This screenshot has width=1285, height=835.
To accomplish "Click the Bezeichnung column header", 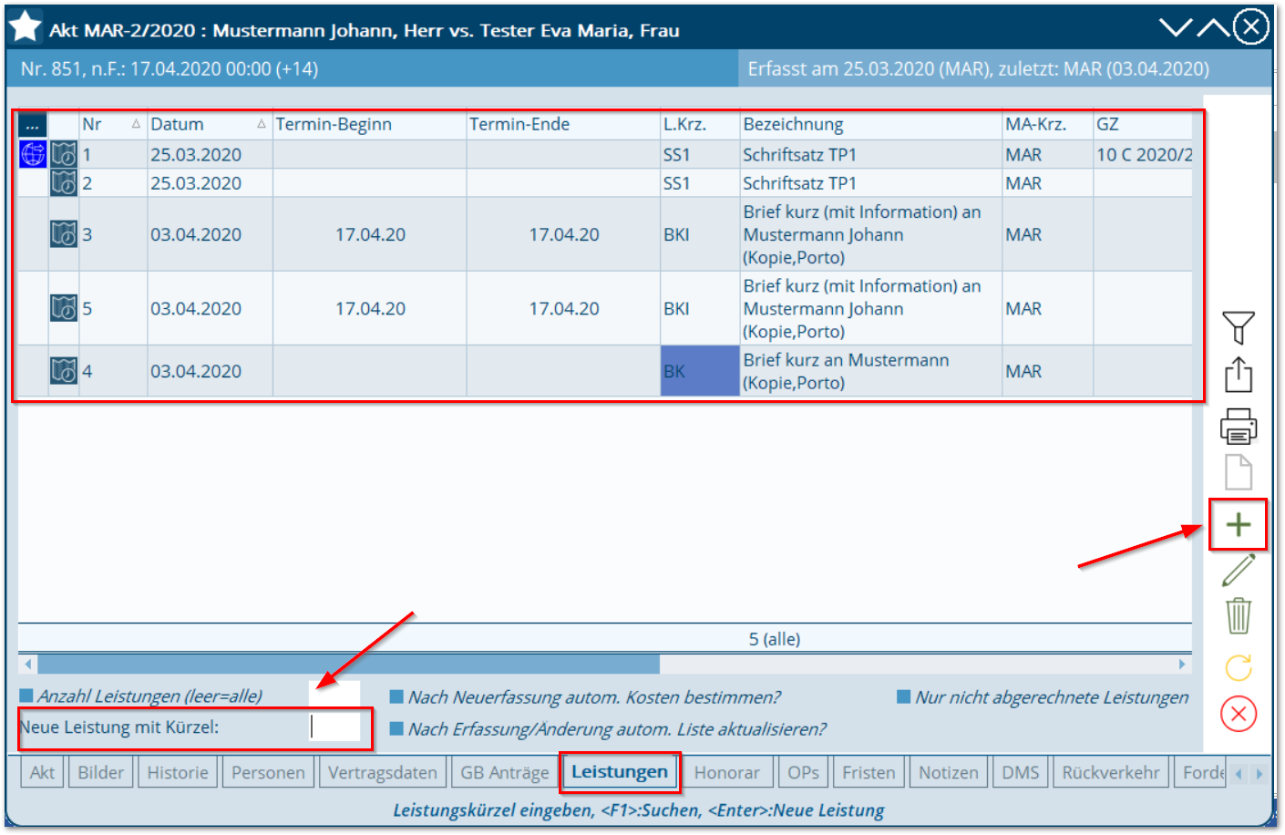I will tap(870, 125).
